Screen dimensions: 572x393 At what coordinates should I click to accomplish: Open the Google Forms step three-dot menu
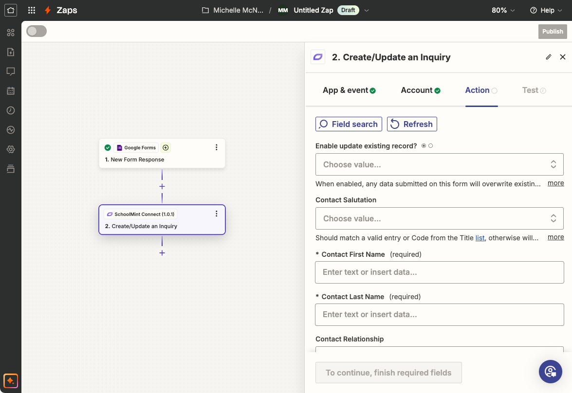(x=216, y=147)
